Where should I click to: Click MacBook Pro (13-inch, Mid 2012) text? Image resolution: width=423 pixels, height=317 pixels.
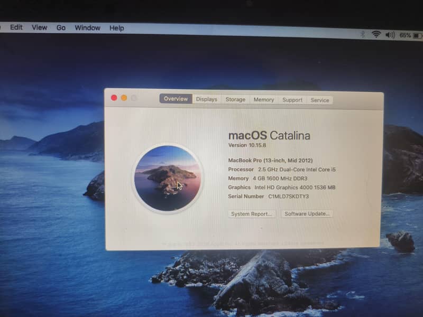[270, 161]
